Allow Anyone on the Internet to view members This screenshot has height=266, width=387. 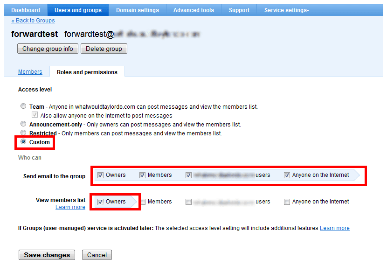coord(287,202)
